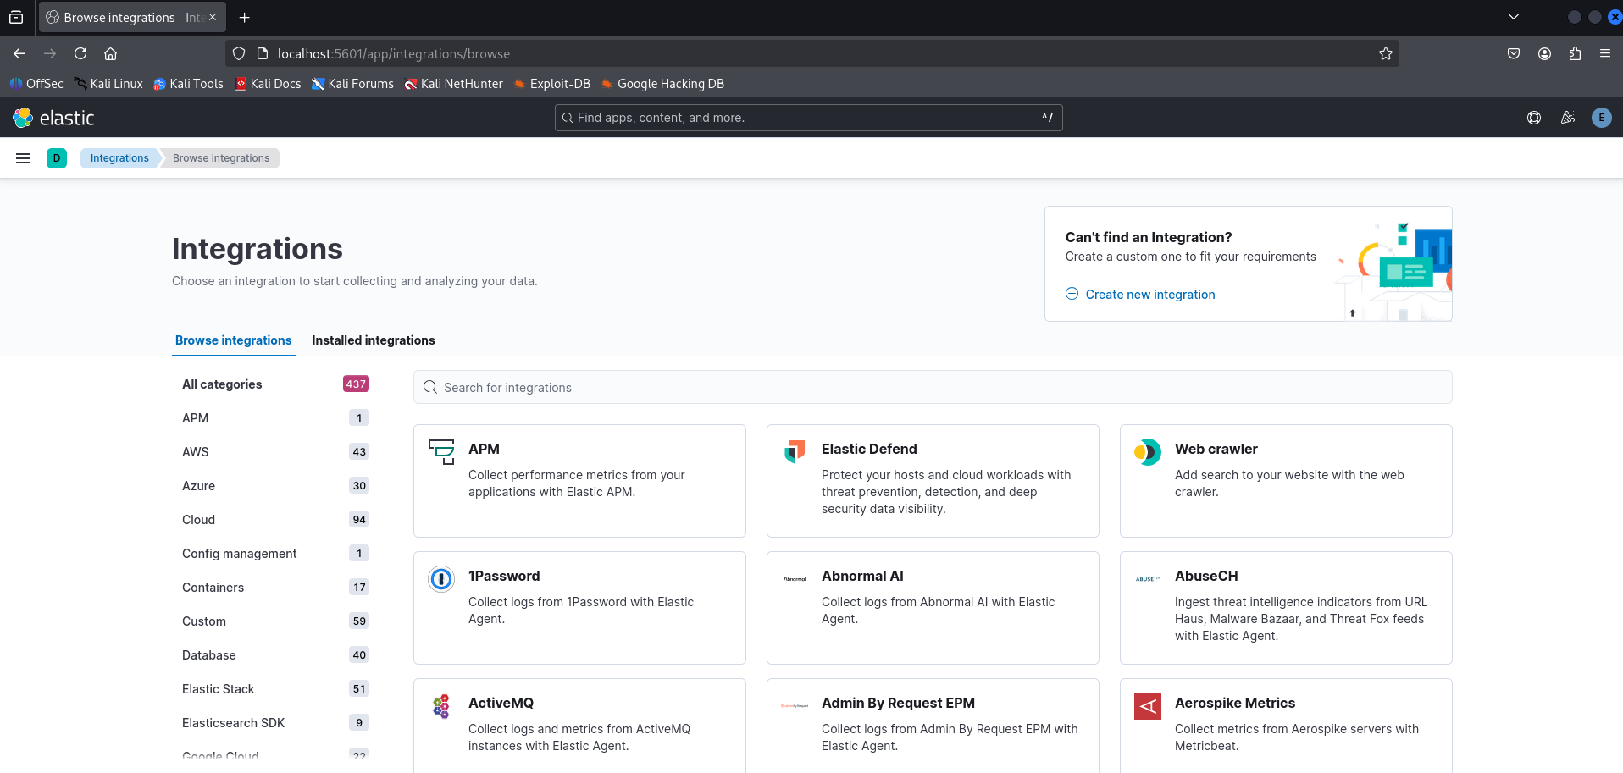
Task: Filter by the Custom category
Action: [275, 621]
